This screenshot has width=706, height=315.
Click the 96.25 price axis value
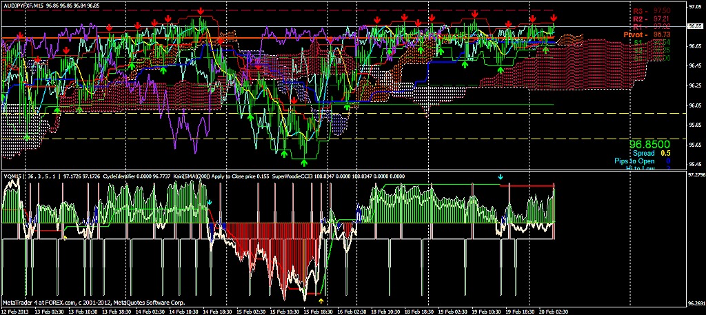coord(696,85)
